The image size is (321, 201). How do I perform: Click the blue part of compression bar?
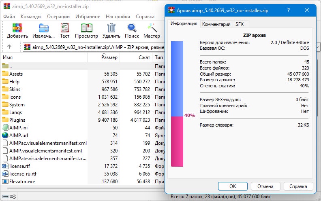[177, 79]
